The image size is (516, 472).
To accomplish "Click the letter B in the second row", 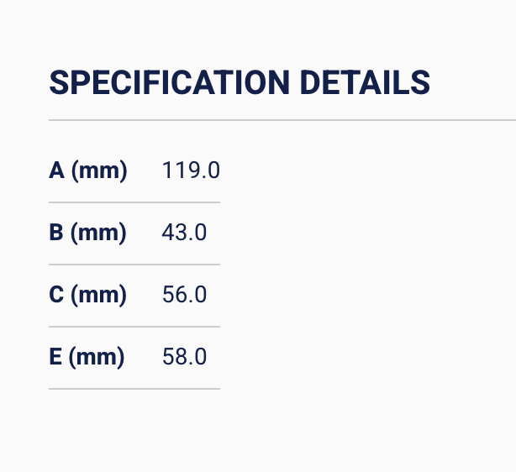I will tap(57, 233).
